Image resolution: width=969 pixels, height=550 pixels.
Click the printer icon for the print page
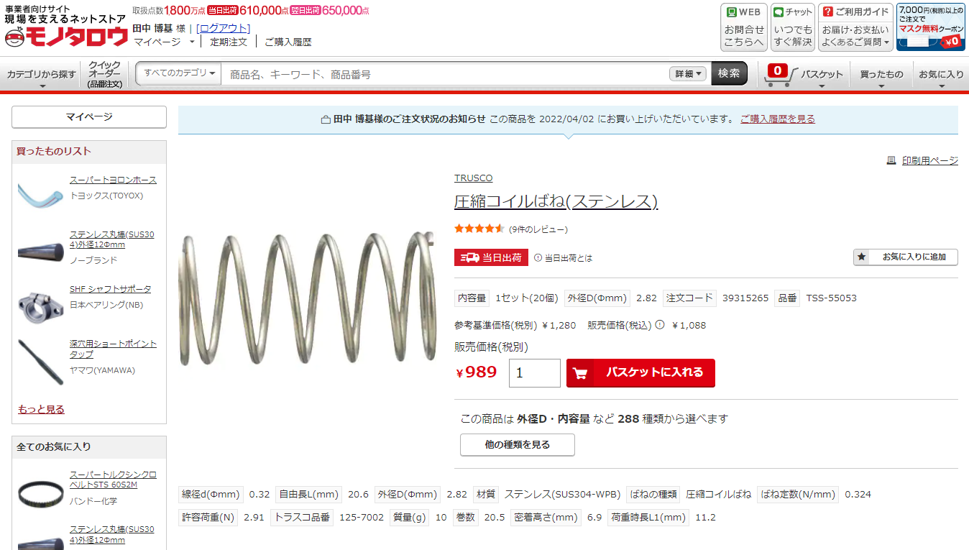891,160
